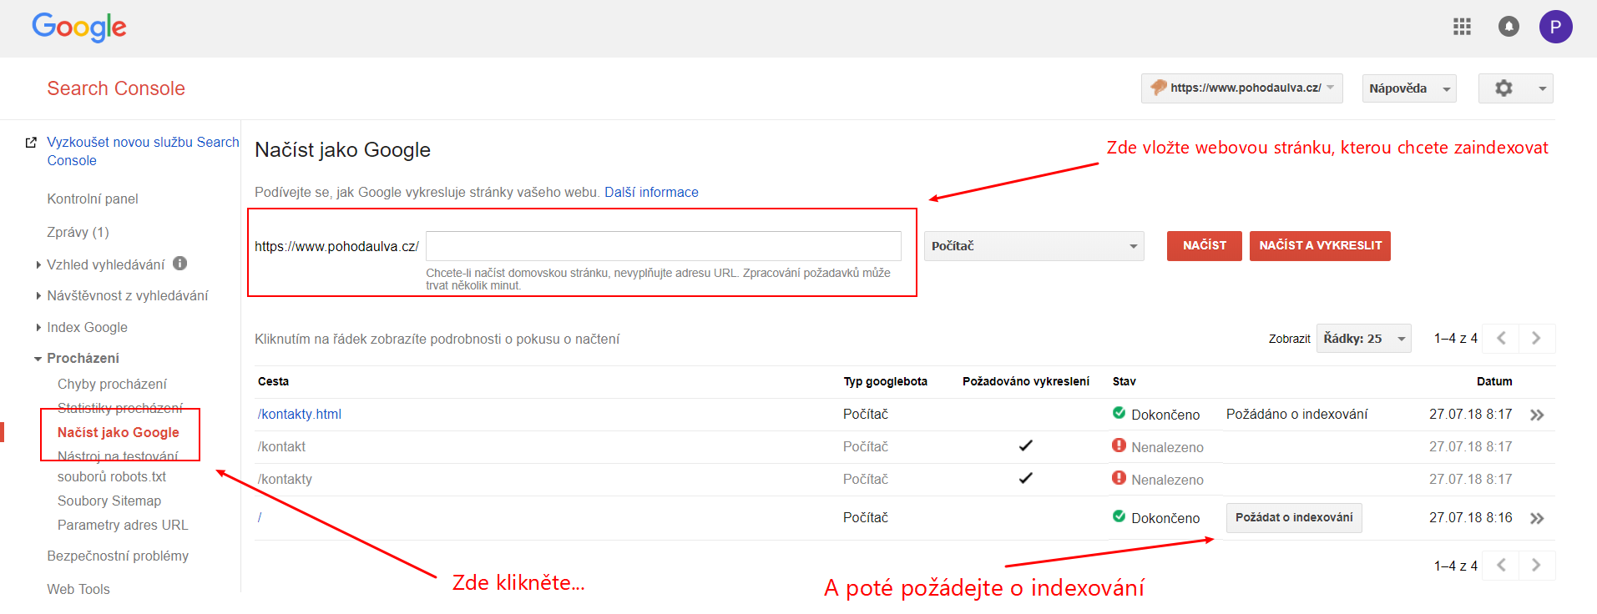
Task: Expand Návštěvnost z vyhledávání in sidebar
Action: 127,295
